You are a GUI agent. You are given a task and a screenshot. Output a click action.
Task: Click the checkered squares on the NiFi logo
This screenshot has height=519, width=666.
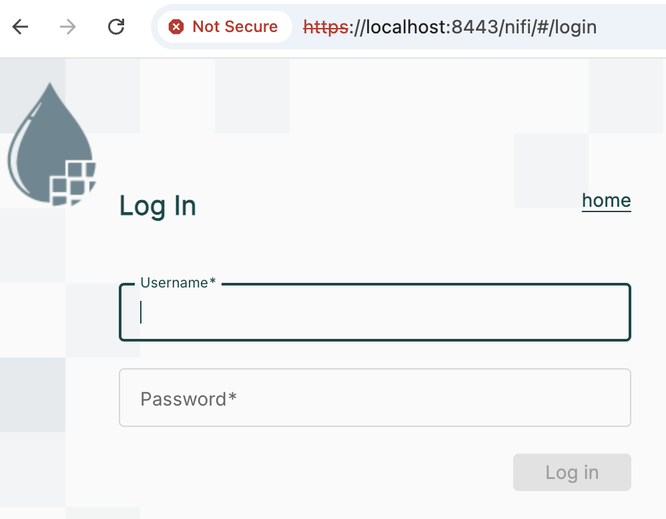point(74,180)
